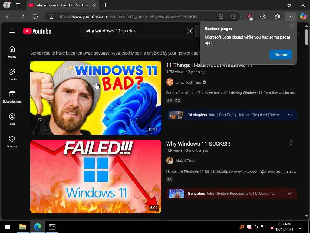
Task: Add this page to favorites star
Action: [x=233, y=16]
